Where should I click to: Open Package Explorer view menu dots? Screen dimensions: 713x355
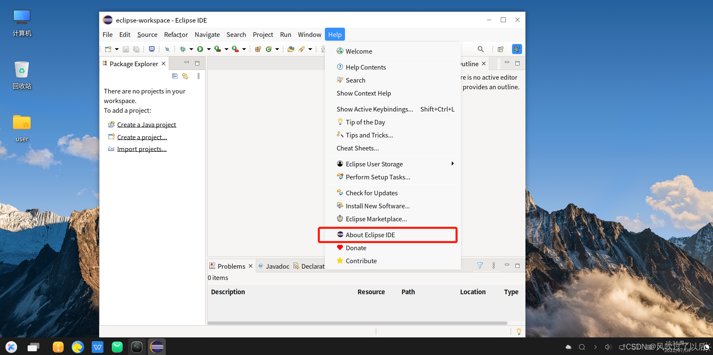[198, 76]
